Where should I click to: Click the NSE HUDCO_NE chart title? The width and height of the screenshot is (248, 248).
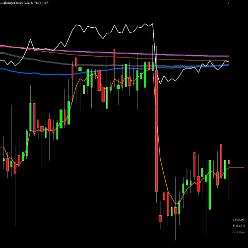36,3
